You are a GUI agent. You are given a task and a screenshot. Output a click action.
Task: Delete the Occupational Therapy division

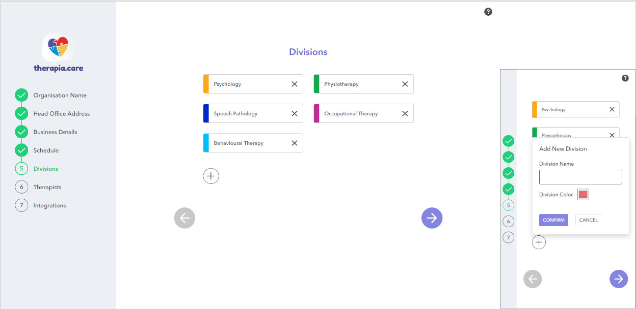point(405,114)
